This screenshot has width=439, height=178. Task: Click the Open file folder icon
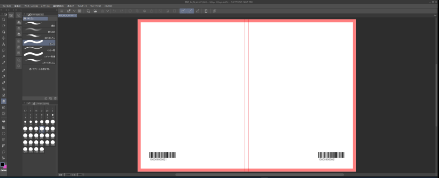96,11
